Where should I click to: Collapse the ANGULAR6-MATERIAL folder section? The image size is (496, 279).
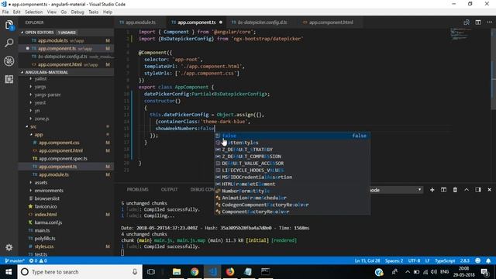[x=67, y=72]
